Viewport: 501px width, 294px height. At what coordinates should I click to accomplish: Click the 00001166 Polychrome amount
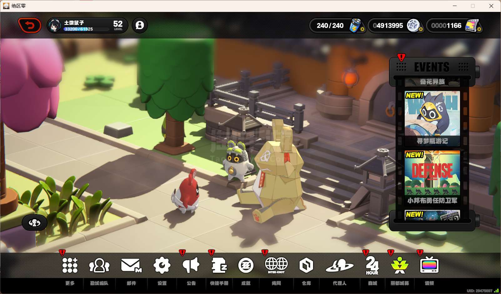coord(446,25)
